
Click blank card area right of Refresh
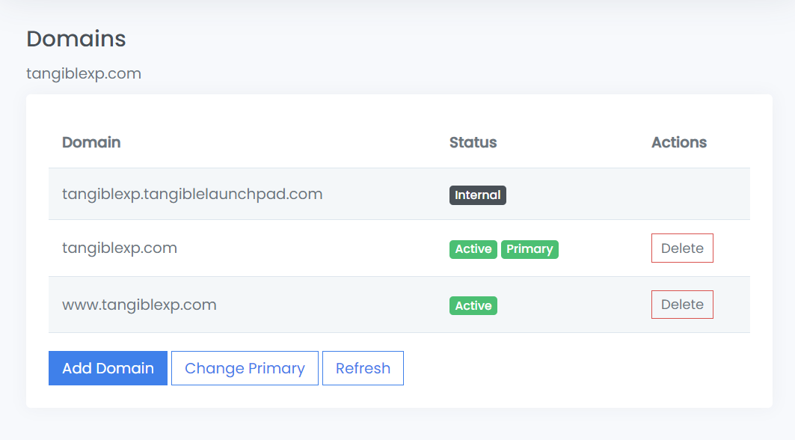583,368
